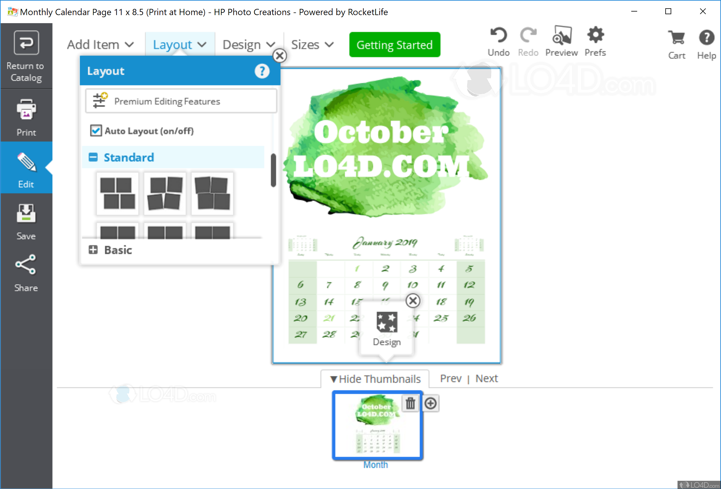Click Premium Editing Features button
The image size is (721, 489).
[181, 101]
